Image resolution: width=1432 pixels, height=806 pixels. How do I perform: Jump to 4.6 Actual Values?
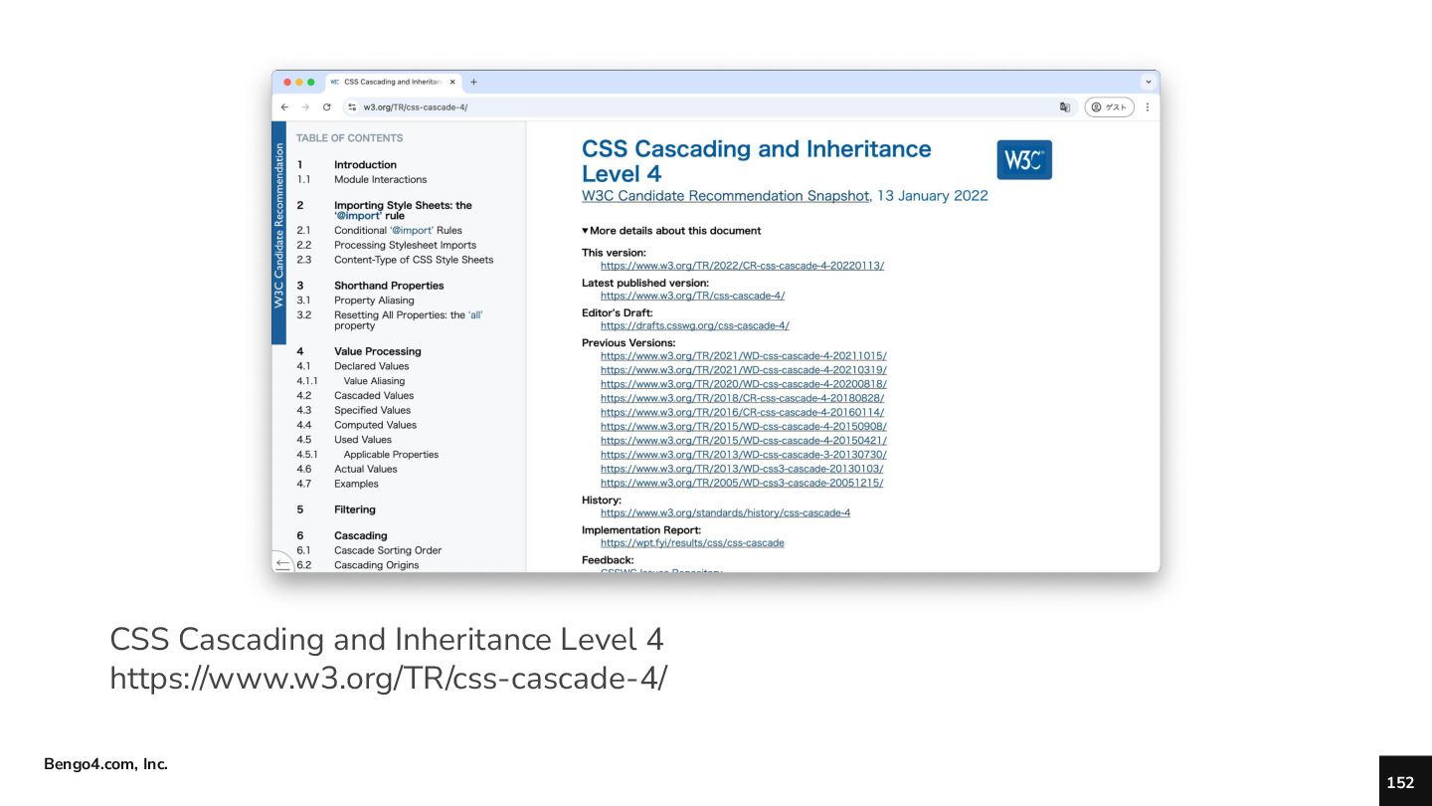[365, 470]
